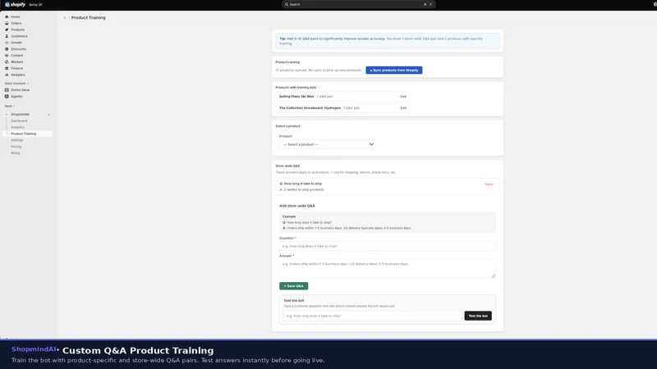Click the search magnifier icon in top bar
Image resolution: width=657 pixels, height=369 pixels.
pos(287,4)
